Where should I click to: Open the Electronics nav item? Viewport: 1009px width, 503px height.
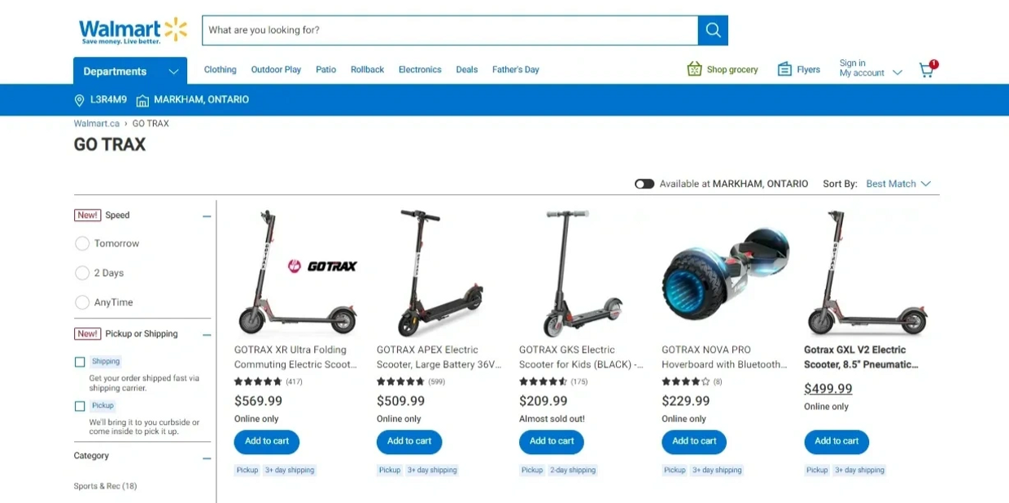tap(420, 70)
